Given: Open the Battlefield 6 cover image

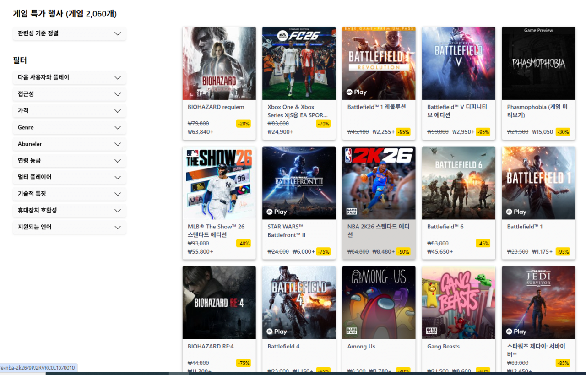Looking at the screenshot, I should [459, 183].
